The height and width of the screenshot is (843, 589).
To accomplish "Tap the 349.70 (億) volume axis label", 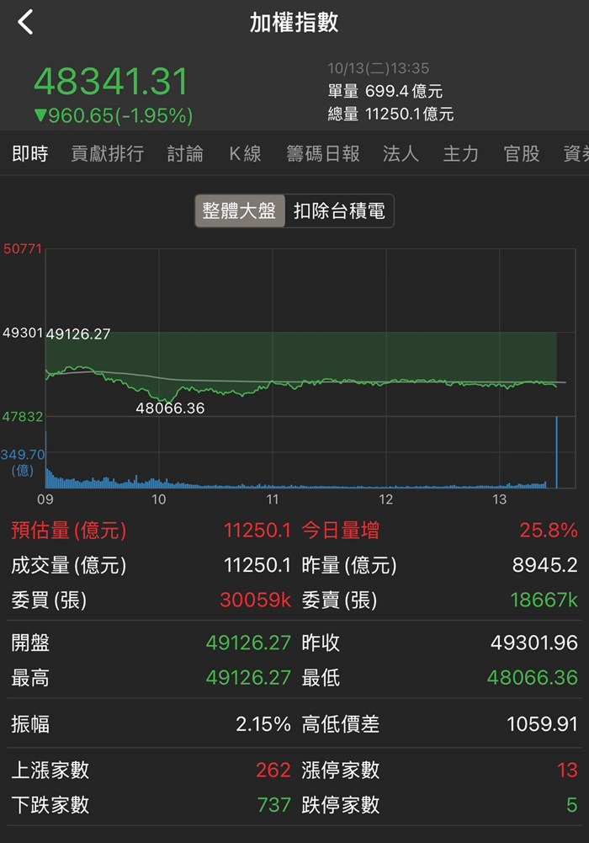I will 23,462.
